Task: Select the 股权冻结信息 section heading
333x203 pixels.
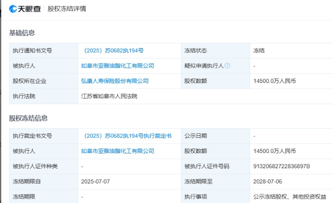Action: [28, 118]
